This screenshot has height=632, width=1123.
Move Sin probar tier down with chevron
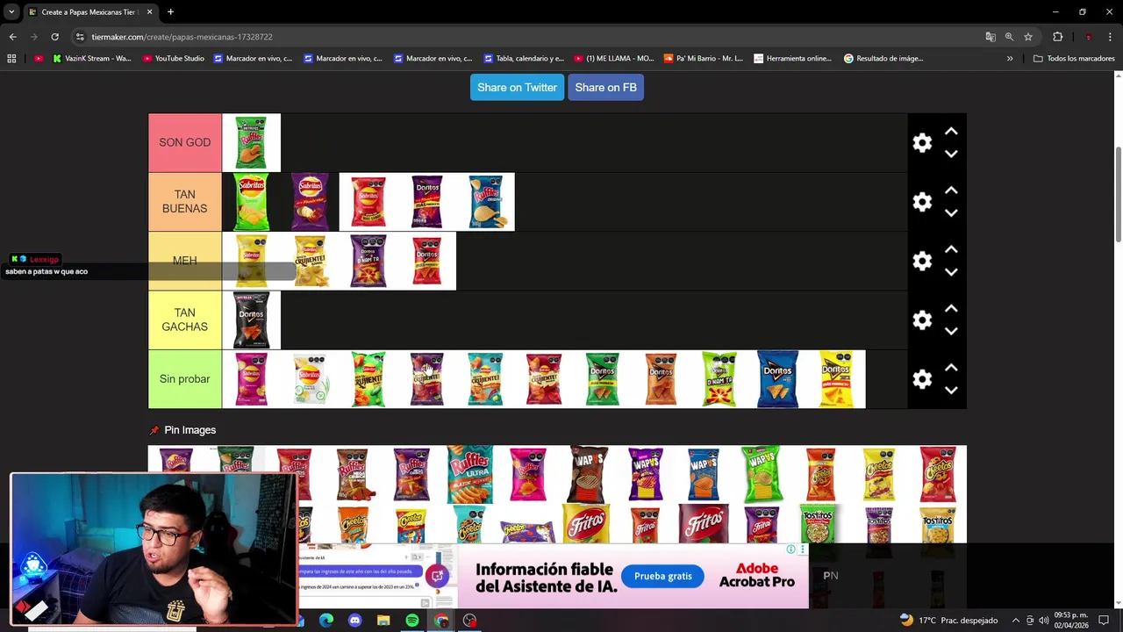pos(951,390)
